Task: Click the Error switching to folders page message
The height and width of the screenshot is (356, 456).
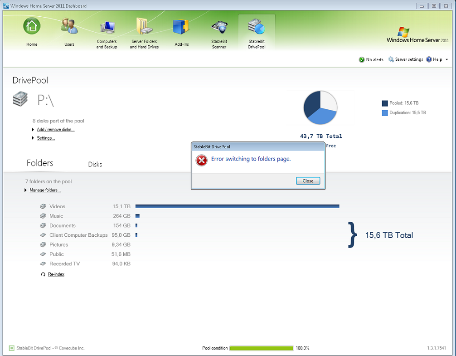Action: (251, 159)
